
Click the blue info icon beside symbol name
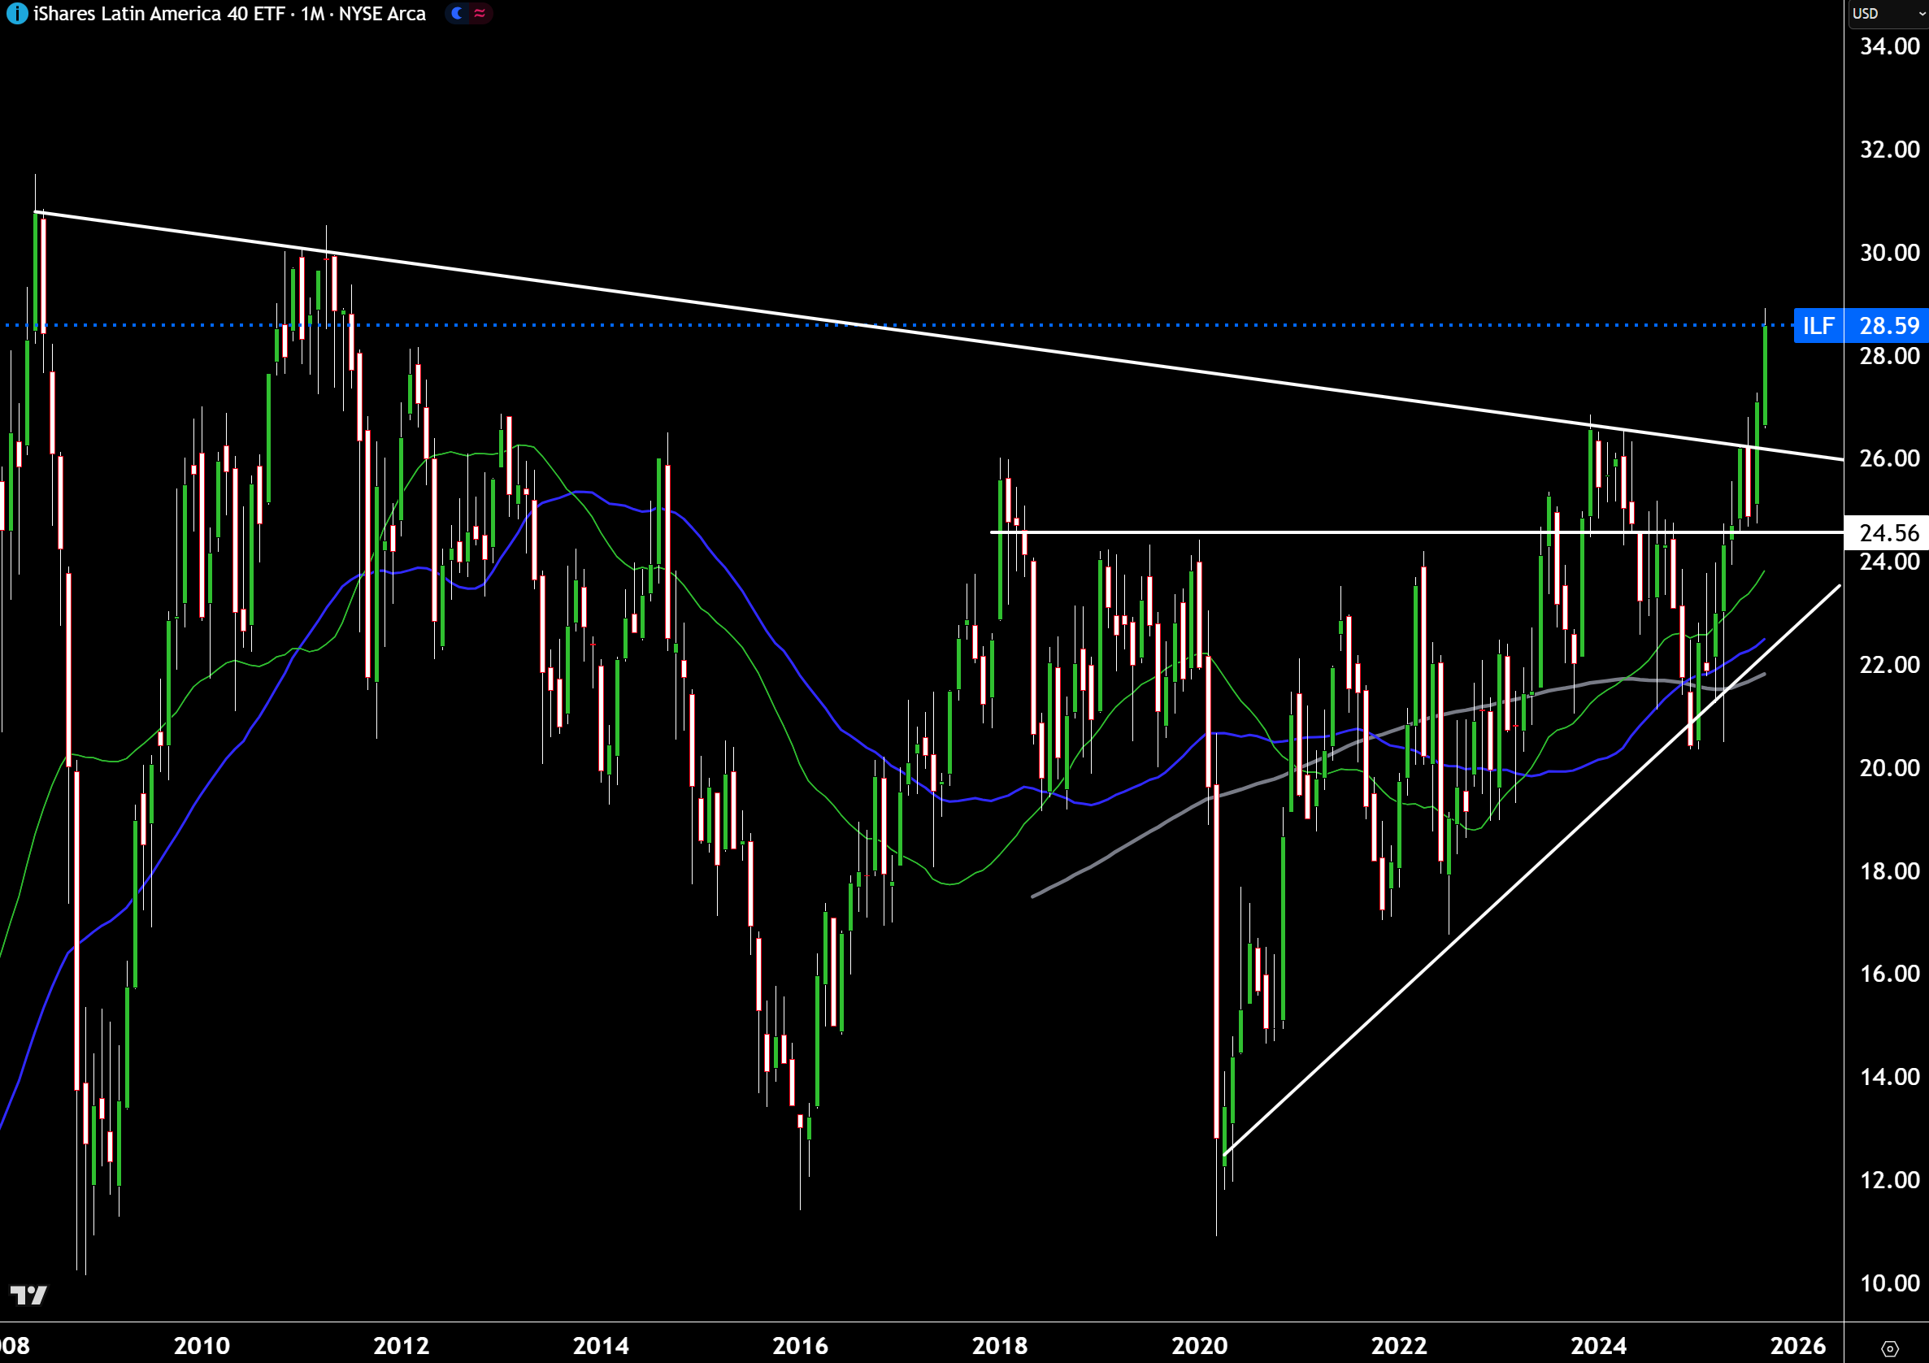tap(17, 15)
